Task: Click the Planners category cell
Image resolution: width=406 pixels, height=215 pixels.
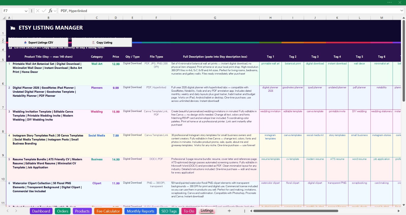Action: (97, 97)
